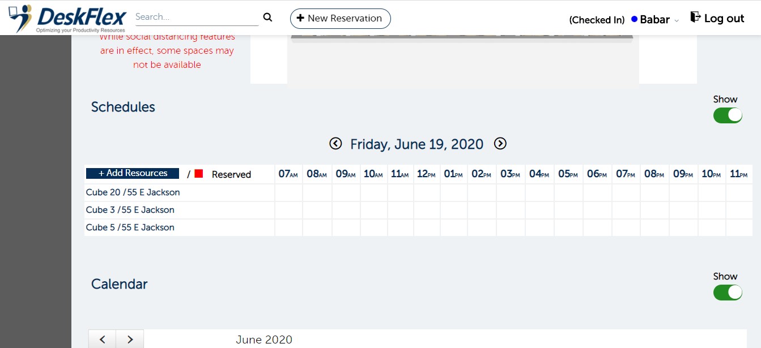The width and height of the screenshot is (761, 348).
Task: Click the 09AM column header
Action: [x=346, y=174]
